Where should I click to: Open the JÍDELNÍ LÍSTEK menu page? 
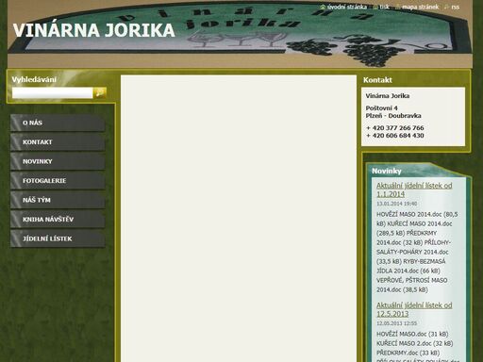pos(58,239)
